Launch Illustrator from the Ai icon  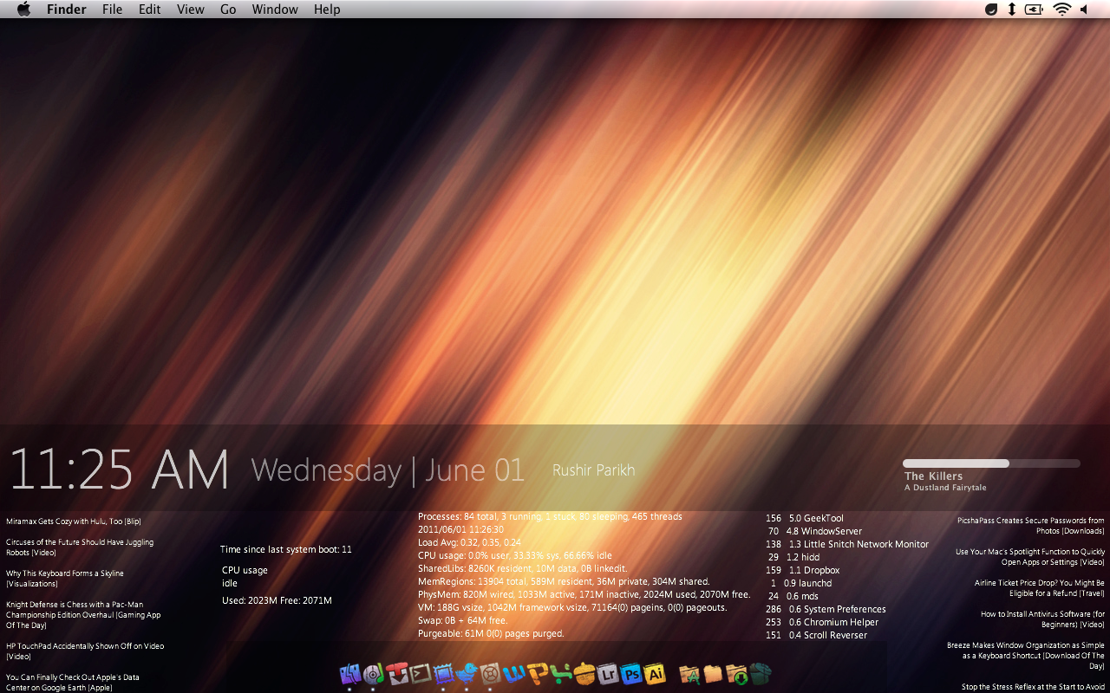point(656,673)
